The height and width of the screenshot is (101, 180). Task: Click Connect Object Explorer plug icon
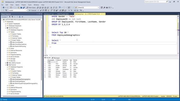[x=10, y=17]
